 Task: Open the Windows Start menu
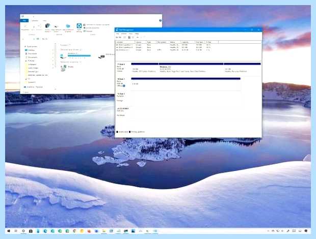pyautogui.click(x=9, y=231)
